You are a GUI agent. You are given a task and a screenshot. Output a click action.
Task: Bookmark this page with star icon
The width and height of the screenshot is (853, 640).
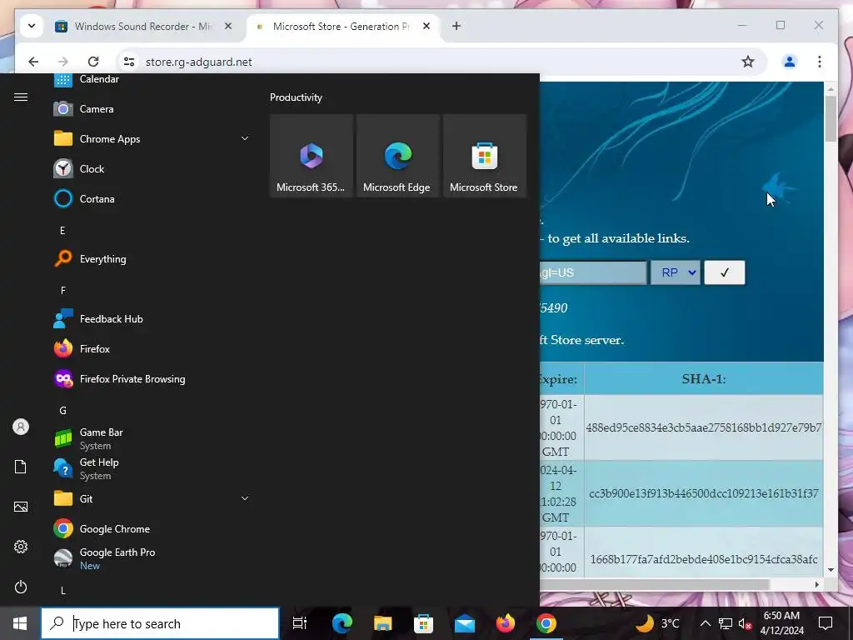click(748, 62)
